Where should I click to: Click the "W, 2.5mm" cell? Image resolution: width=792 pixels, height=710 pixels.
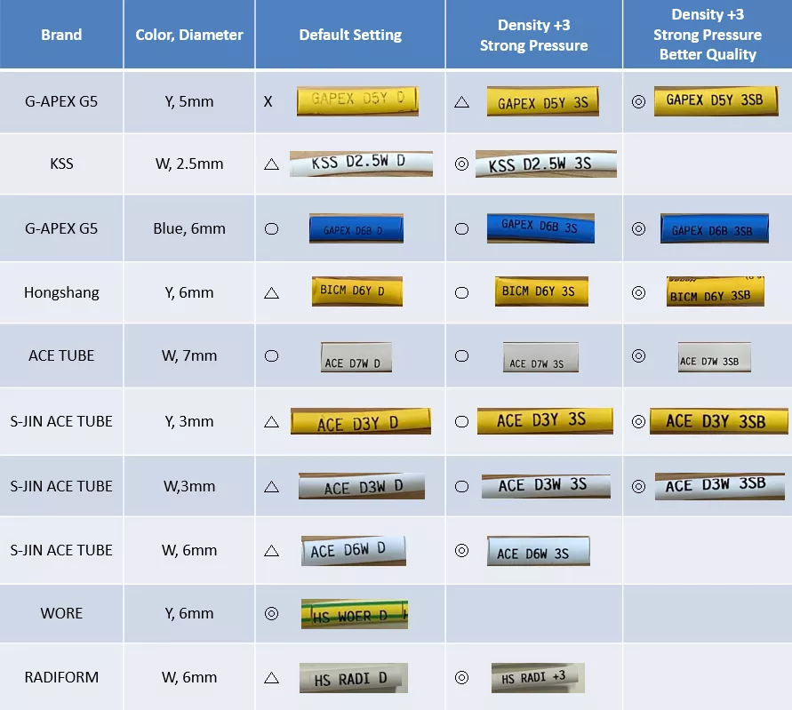(189, 164)
